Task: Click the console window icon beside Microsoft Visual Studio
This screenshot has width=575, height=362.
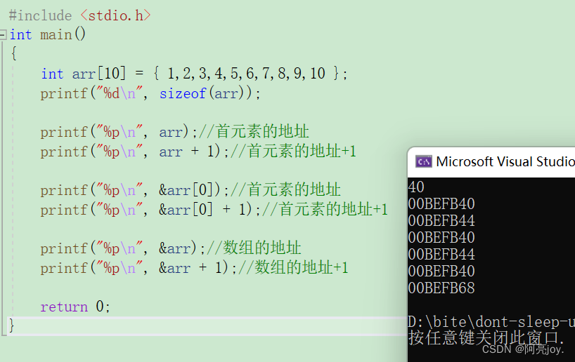Action: [424, 161]
